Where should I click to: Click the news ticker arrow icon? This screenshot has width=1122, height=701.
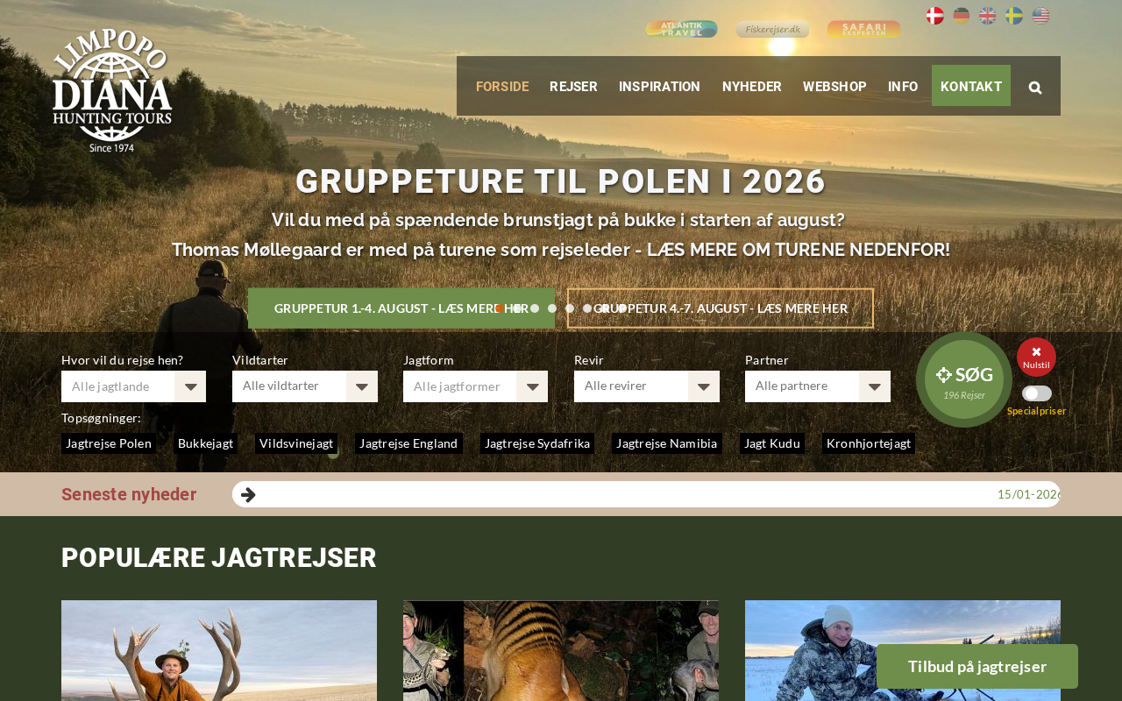pyautogui.click(x=248, y=494)
